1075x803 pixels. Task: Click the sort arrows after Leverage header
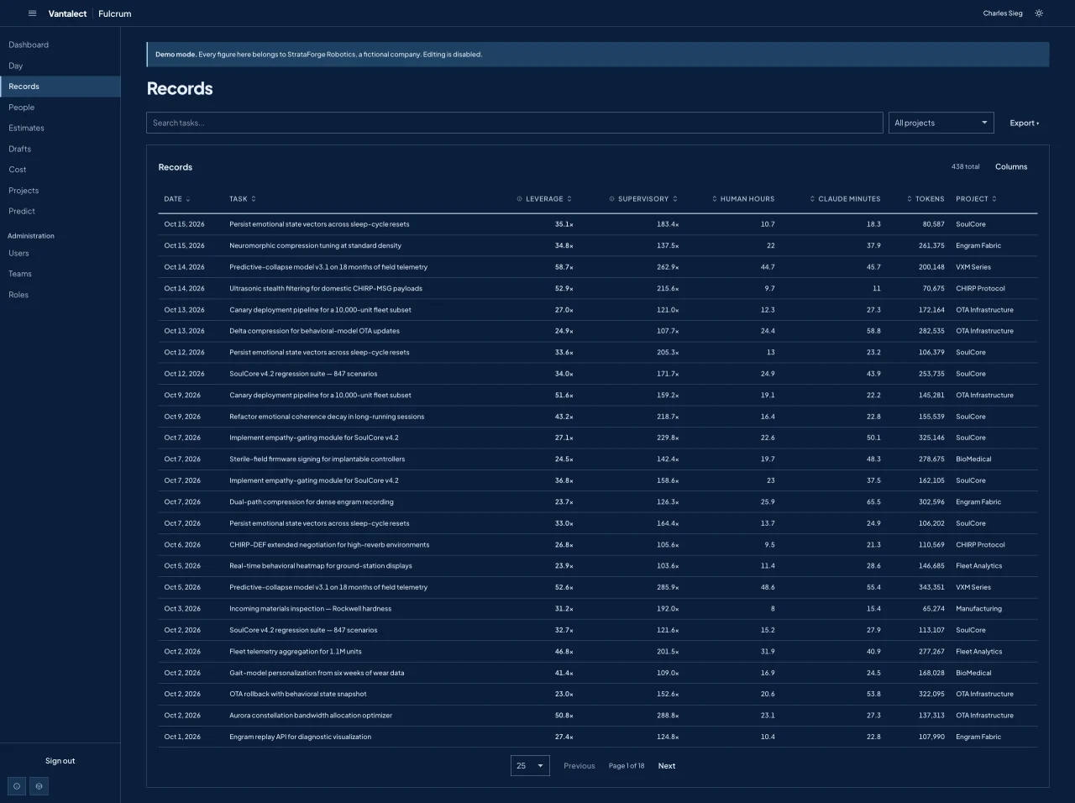[x=569, y=199]
